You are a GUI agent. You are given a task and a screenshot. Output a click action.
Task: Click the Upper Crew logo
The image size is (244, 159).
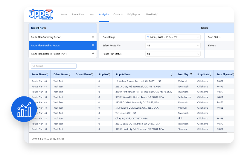tap(41, 14)
